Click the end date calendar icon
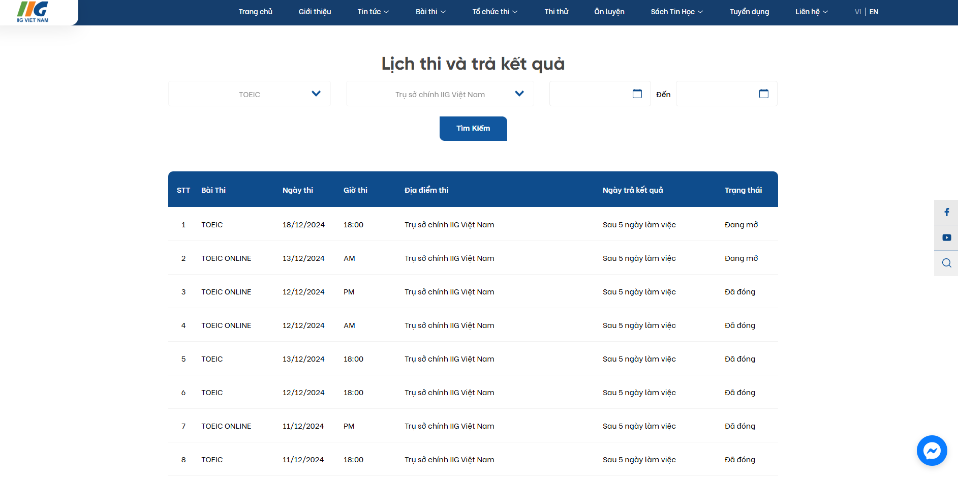 click(x=763, y=94)
